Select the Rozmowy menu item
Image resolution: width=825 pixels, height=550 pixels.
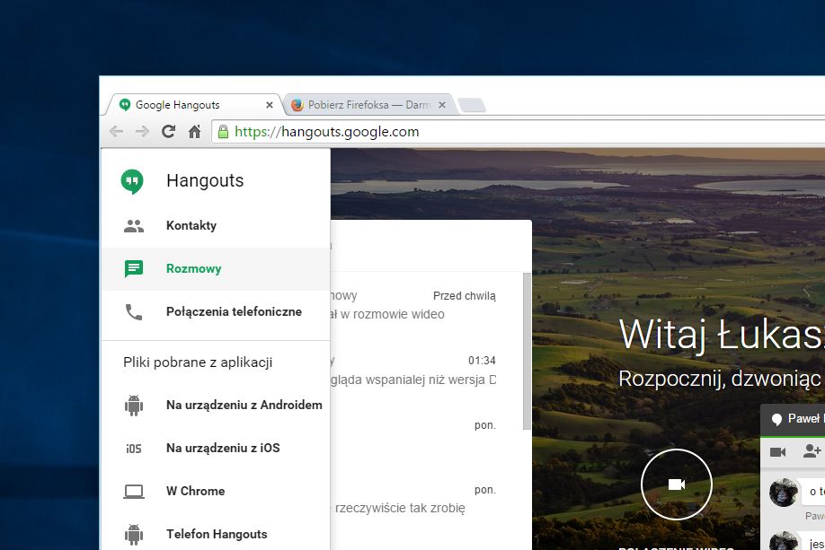click(216, 269)
